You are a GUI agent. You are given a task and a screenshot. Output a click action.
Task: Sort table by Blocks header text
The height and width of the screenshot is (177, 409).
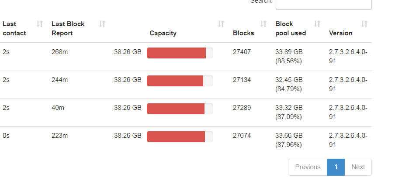point(243,33)
